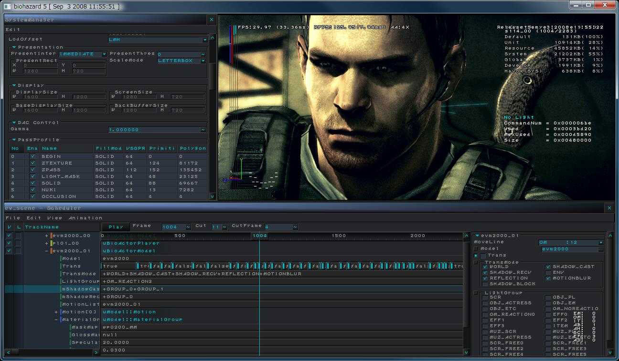Click the Frame field spinner icon
The image size is (619, 361).
point(188,227)
